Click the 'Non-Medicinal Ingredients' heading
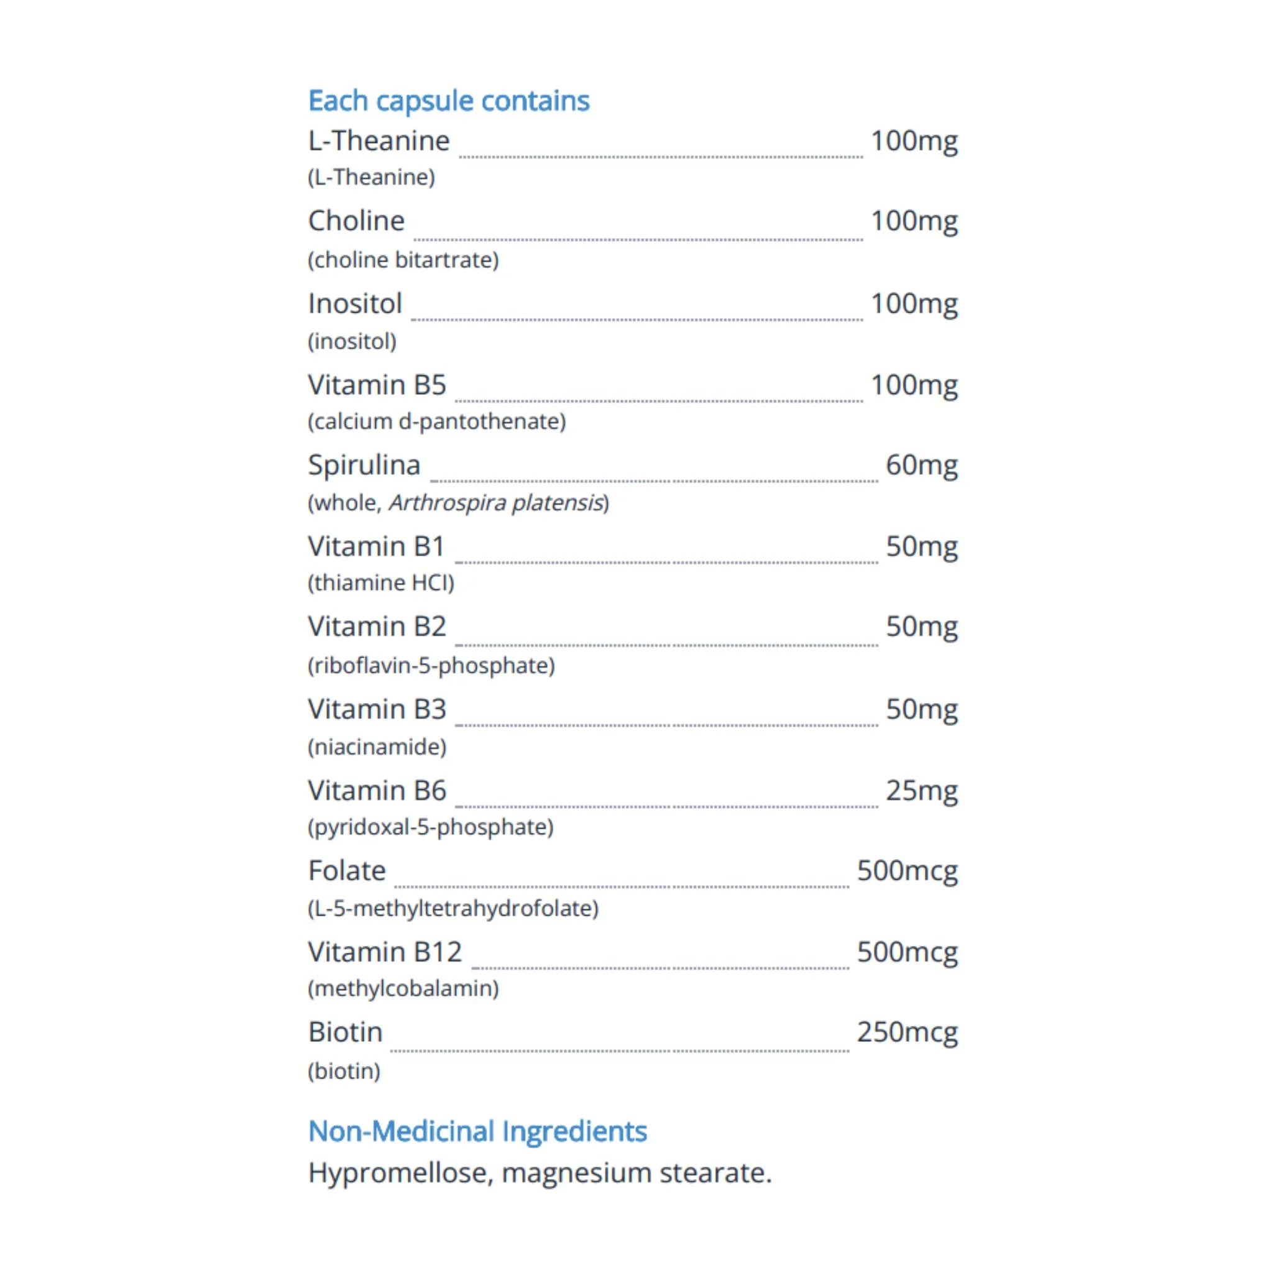Viewport: 1273px width, 1273px height. coord(478,1131)
